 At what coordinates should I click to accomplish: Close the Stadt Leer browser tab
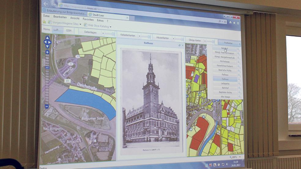click(x=127, y=18)
